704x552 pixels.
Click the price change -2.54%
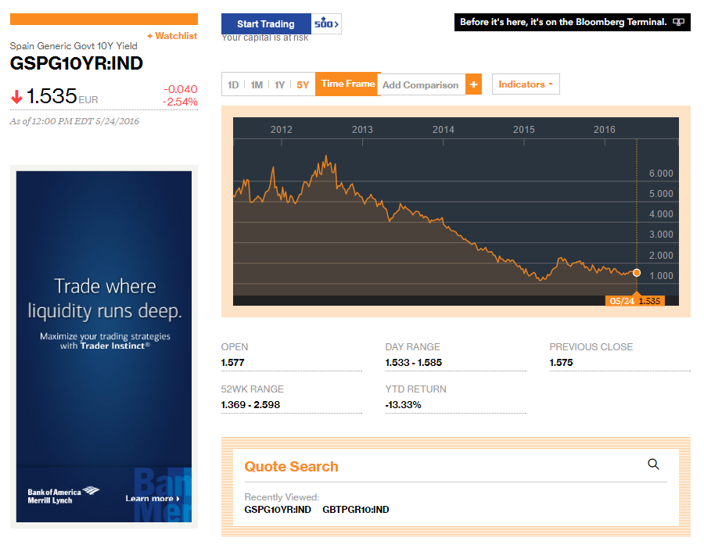(180, 102)
